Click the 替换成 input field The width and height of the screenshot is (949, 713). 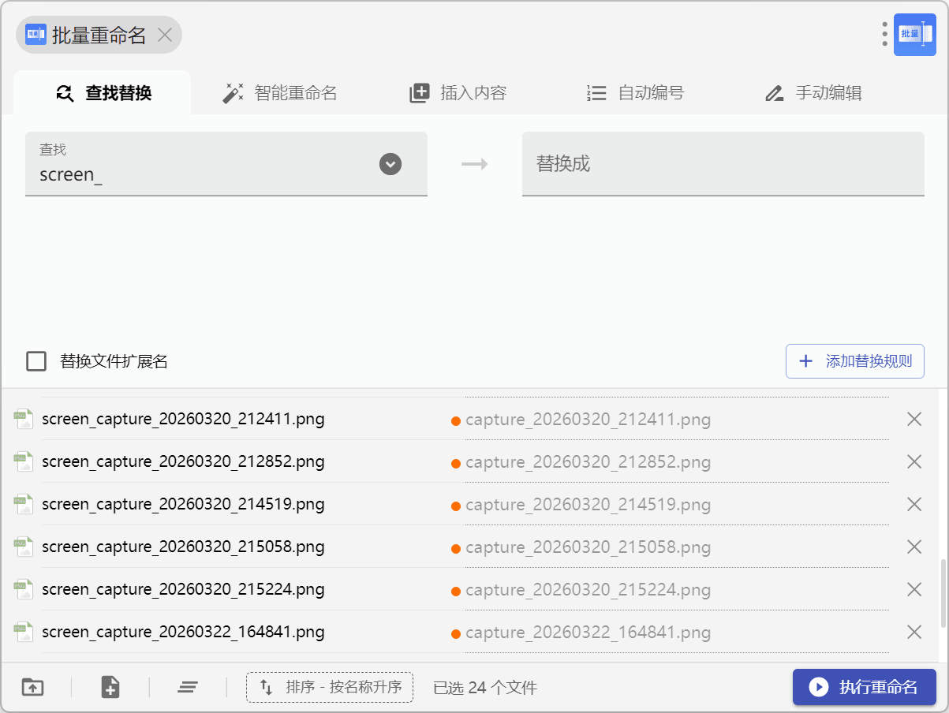723,164
